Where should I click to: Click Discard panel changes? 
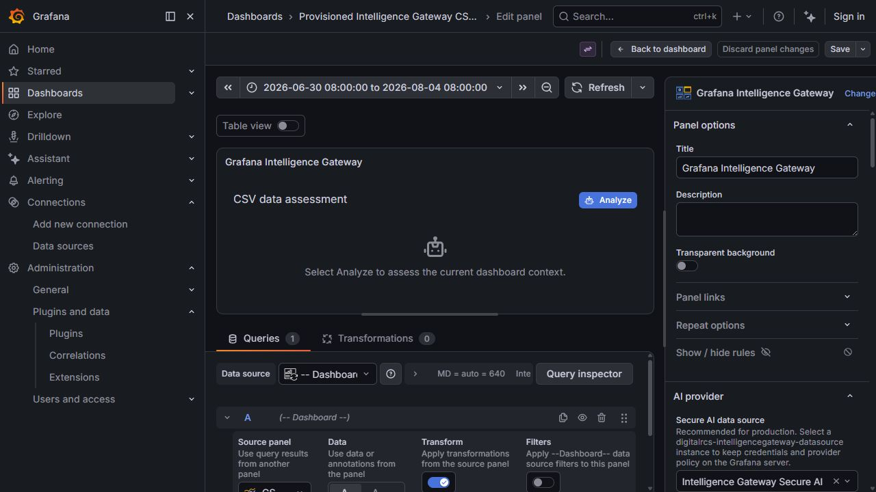[768, 49]
